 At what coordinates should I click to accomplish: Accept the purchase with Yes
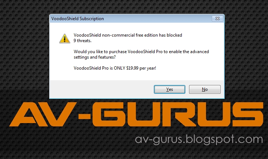[170, 89]
